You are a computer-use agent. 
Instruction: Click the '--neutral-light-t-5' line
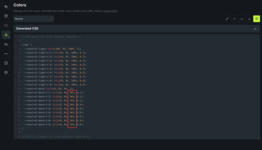tap(55, 69)
